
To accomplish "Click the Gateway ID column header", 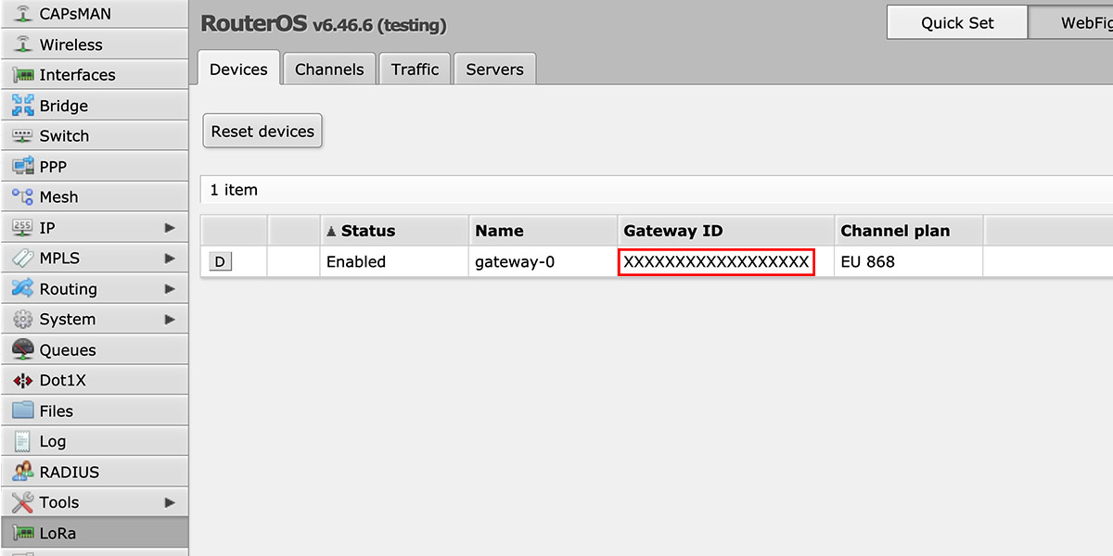I will [x=726, y=232].
